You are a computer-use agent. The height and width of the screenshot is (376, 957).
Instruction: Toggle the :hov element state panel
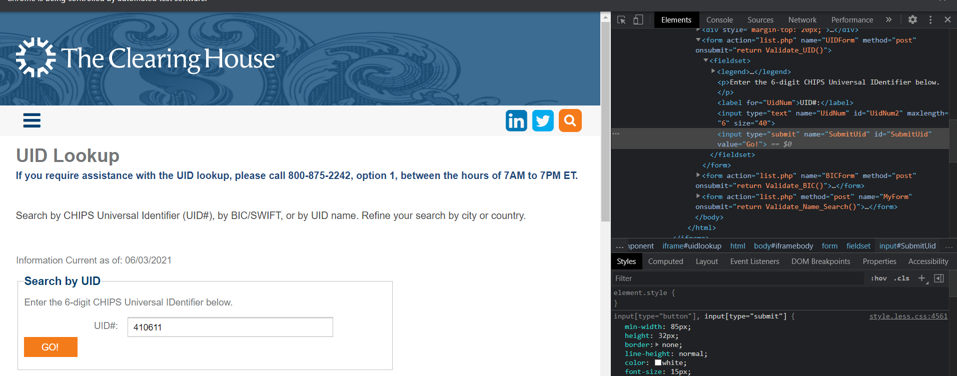(x=878, y=278)
